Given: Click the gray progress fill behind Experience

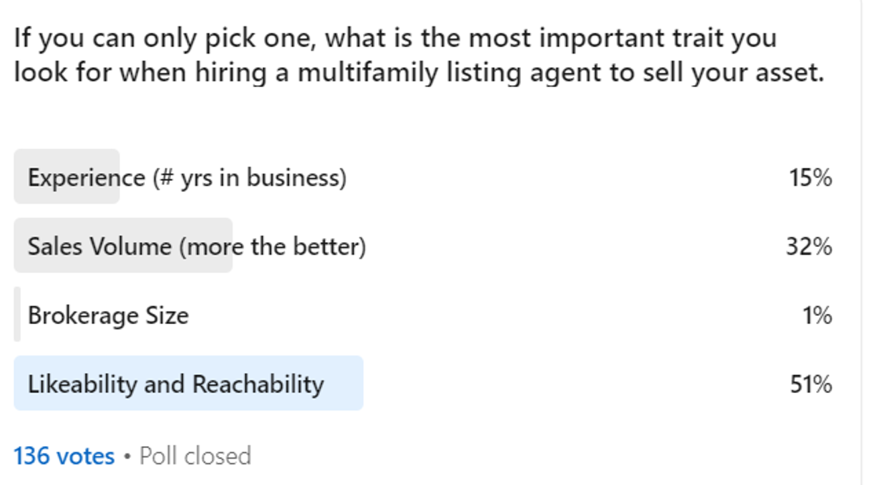Looking at the screenshot, I should point(67,158).
